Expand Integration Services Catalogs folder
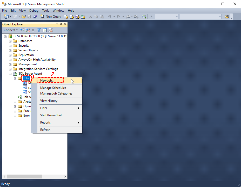The width and height of the screenshot is (241, 187). tap(10, 69)
